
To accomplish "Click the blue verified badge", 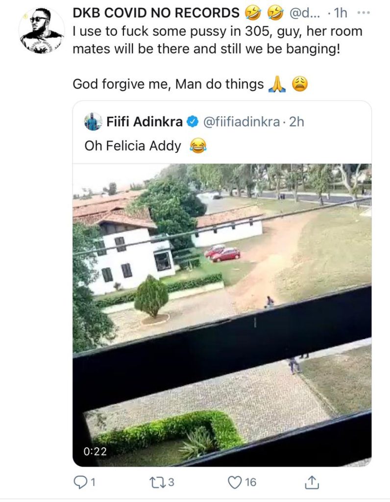I will click(193, 122).
